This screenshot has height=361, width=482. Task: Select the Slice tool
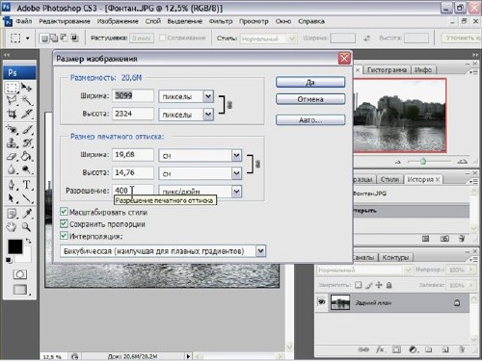[x=26, y=114]
